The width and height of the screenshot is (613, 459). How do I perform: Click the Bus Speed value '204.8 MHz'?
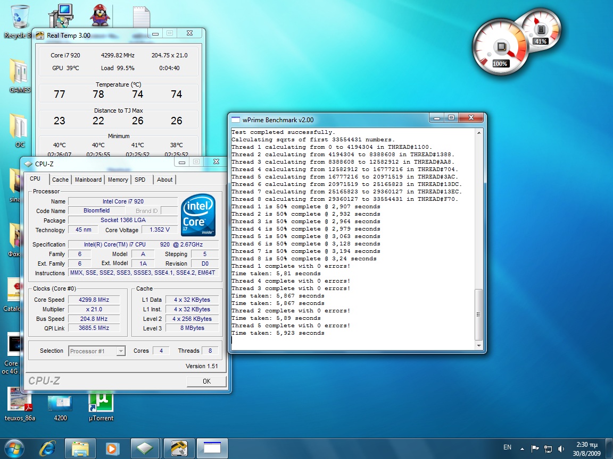94,319
